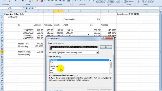Apply the red font color A icon
Viewport: 162px width, 91px height.
point(42,1)
